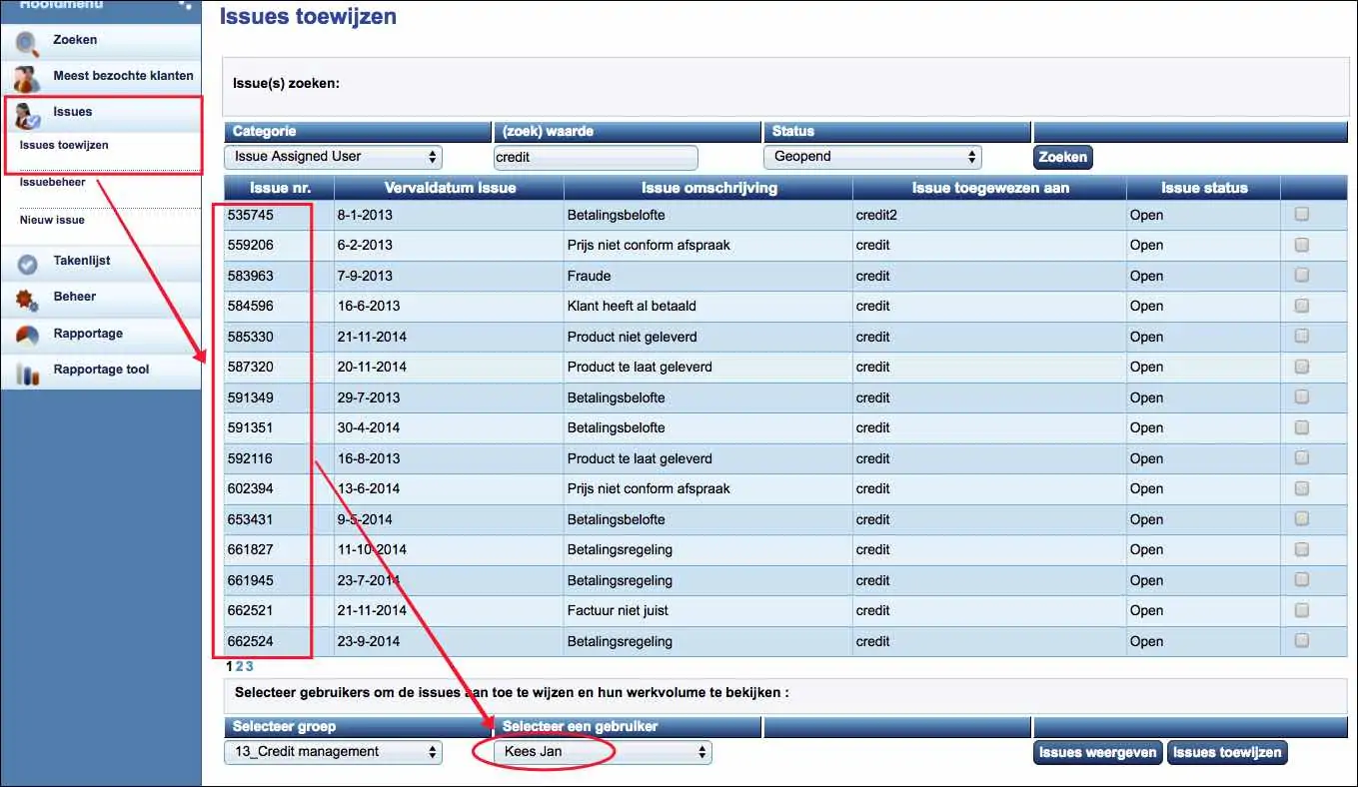Click the Takenlijst checkmark icon
This screenshot has width=1358, height=787.
pos(28,264)
